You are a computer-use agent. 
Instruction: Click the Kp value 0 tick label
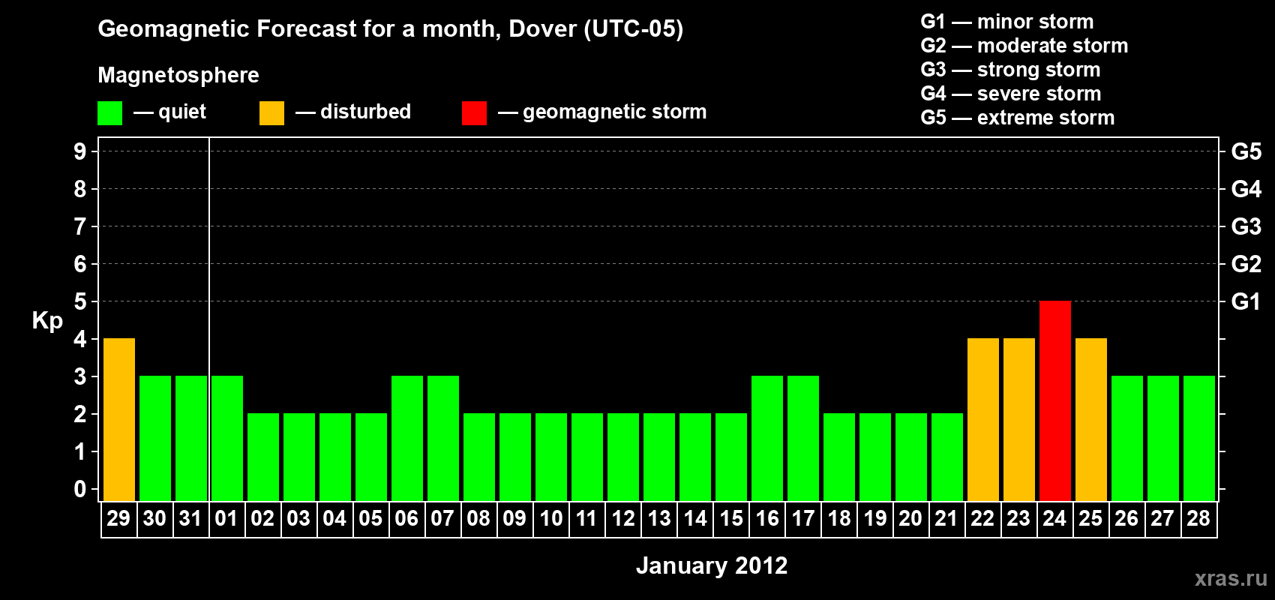tap(80, 489)
